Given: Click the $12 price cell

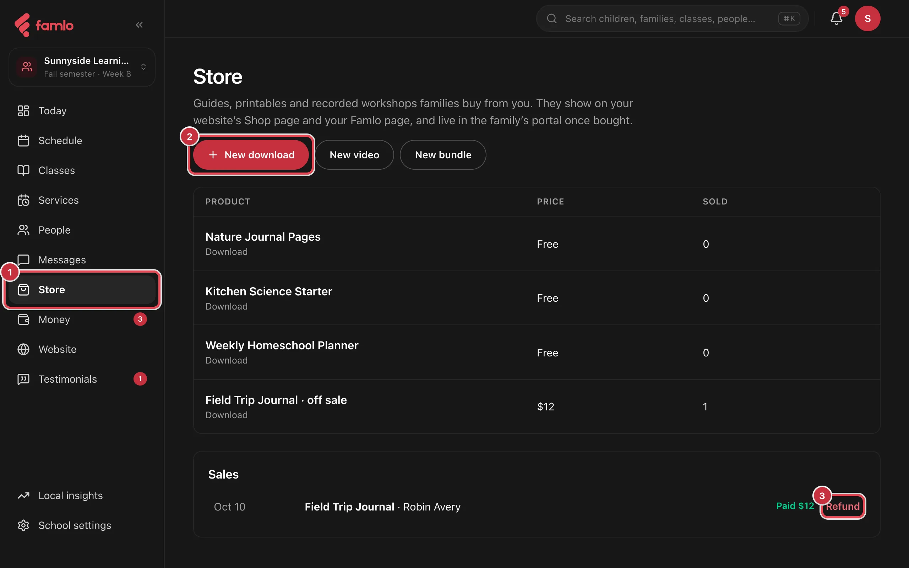Looking at the screenshot, I should pos(545,407).
